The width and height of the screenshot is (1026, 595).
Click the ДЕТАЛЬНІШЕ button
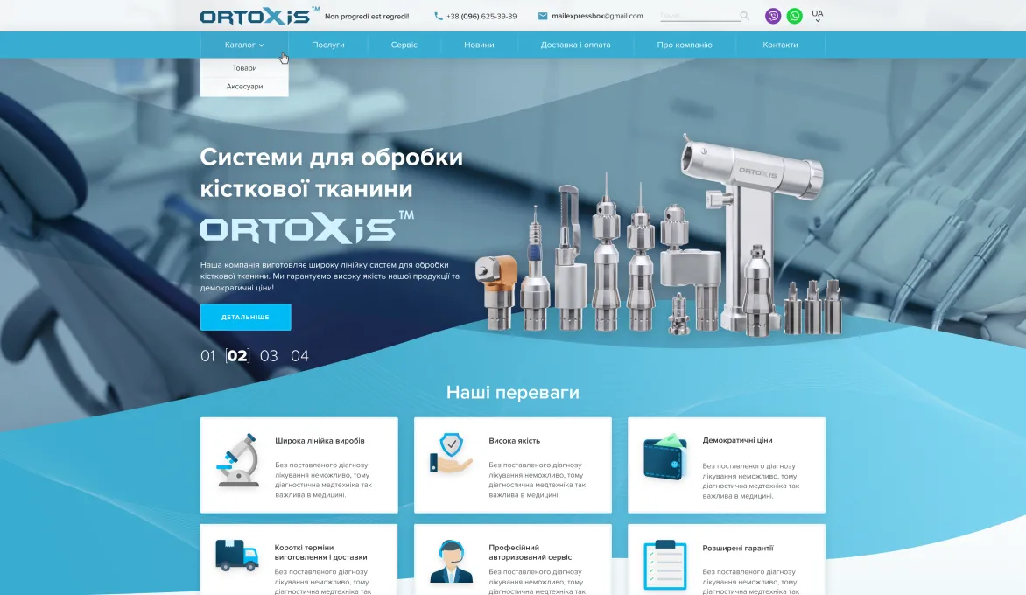tap(245, 317)
